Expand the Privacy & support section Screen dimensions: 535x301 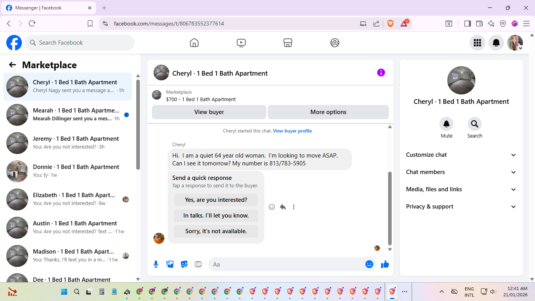coord(461,207)
